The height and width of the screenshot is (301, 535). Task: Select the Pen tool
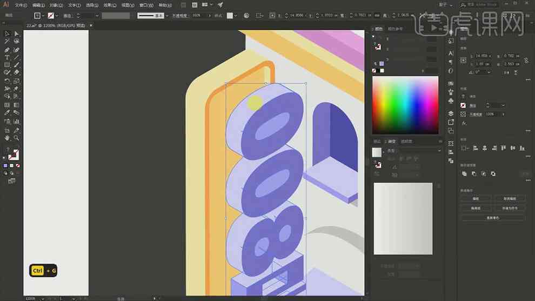tap(7, 50)
